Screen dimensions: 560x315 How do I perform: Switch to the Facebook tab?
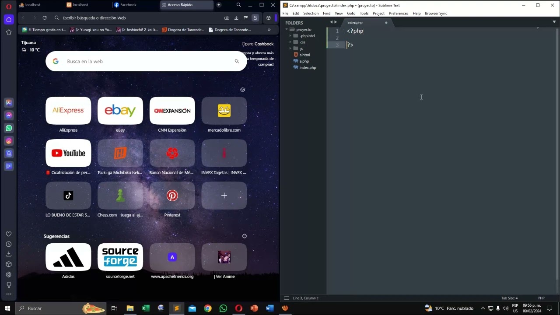[x=133, y=5]
